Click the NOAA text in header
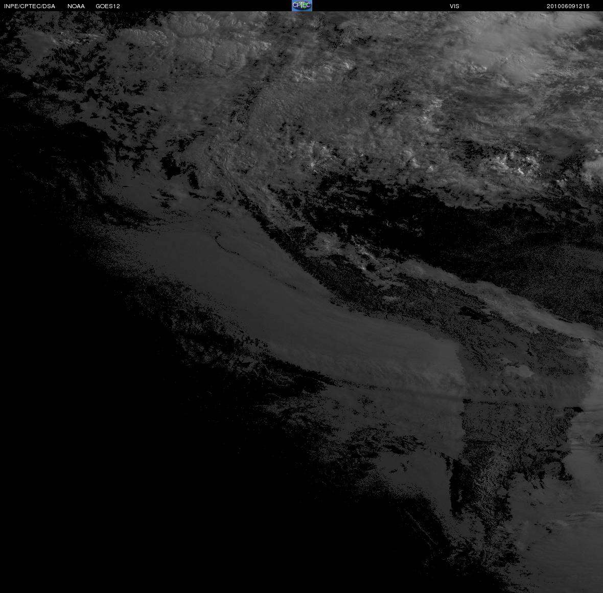This screenshot has height=593, width=603. pyautogui.click(x=76, y=6)
